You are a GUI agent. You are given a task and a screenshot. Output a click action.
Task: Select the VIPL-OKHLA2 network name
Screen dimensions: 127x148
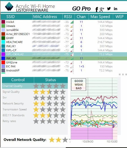pyautogui.click(x=15, y=54)
